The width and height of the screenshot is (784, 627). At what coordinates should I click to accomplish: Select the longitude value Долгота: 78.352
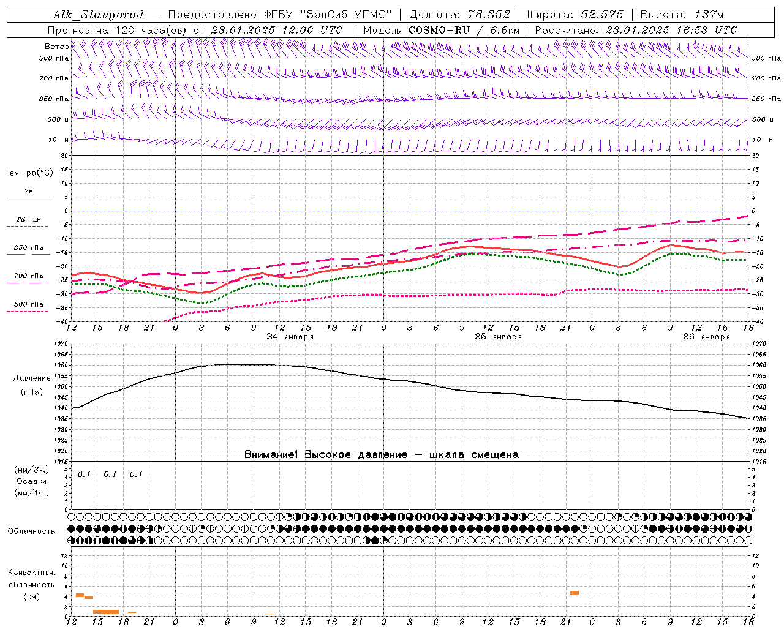point(459,15)
